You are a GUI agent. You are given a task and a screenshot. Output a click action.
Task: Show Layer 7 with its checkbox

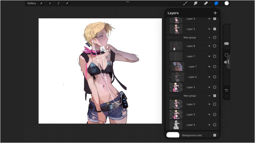(x=215, y=66)
